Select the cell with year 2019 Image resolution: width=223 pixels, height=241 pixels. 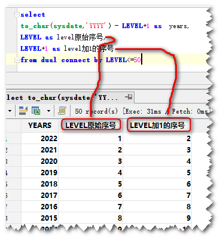(x=39, y=172)
